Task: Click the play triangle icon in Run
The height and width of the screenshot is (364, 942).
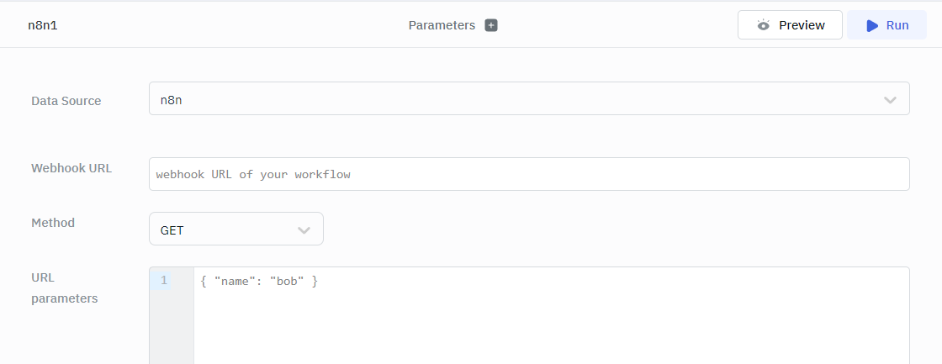Action: point(872,25)
